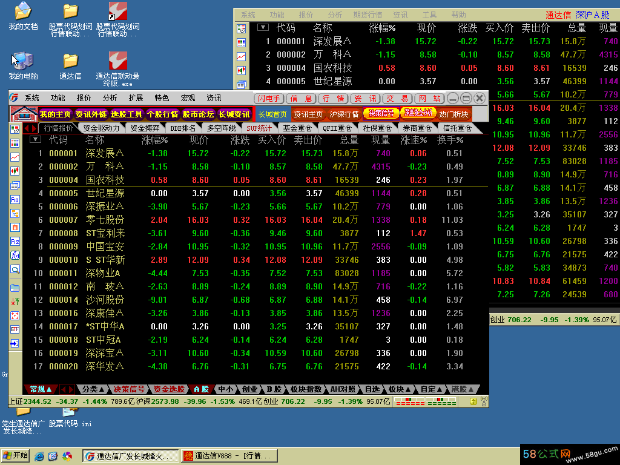This screenshot has width=620, height=465.
Task: Open the f(x) formula manager icon
Action: coord(15,256)
